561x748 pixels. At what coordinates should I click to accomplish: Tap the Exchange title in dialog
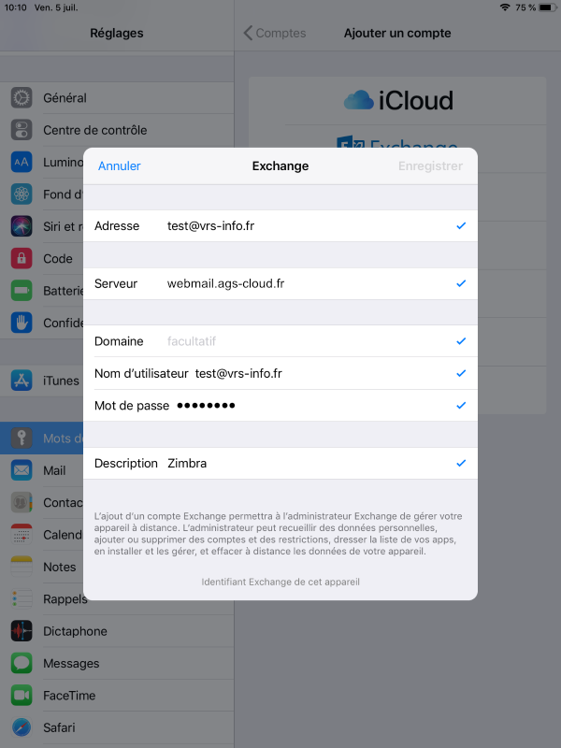click(x=280, y=166)
